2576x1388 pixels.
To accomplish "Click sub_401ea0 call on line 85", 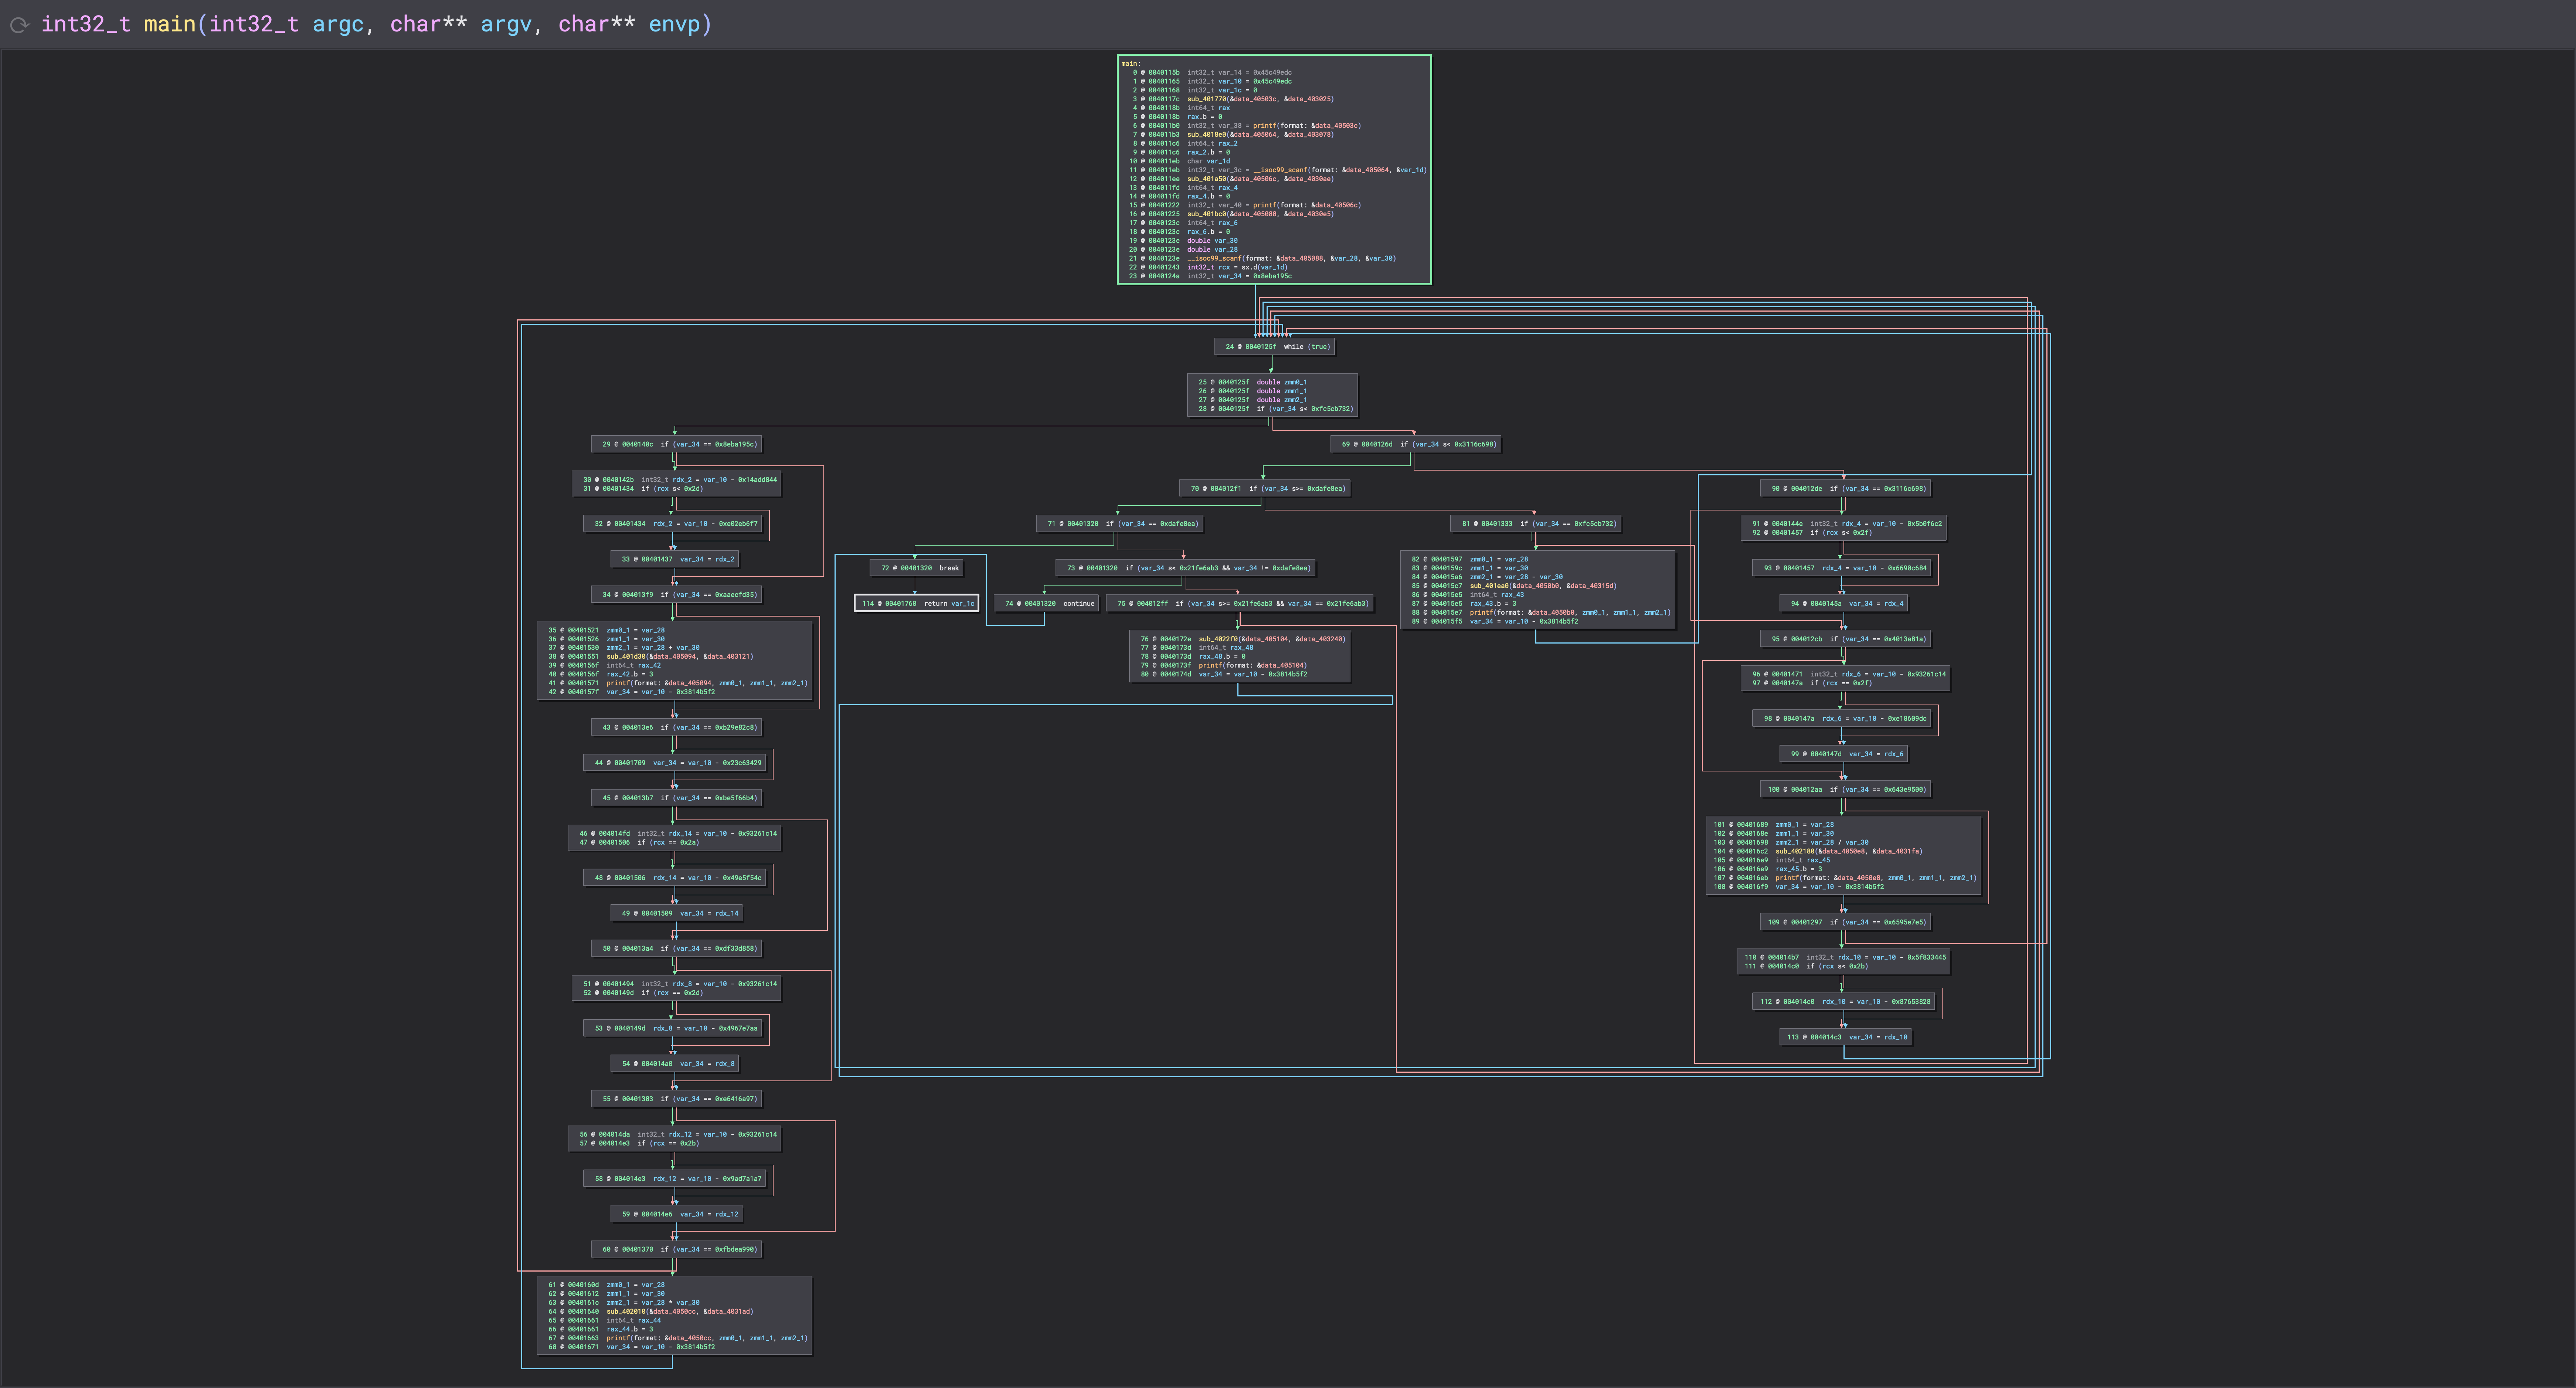I will [x=1490, y=586].
